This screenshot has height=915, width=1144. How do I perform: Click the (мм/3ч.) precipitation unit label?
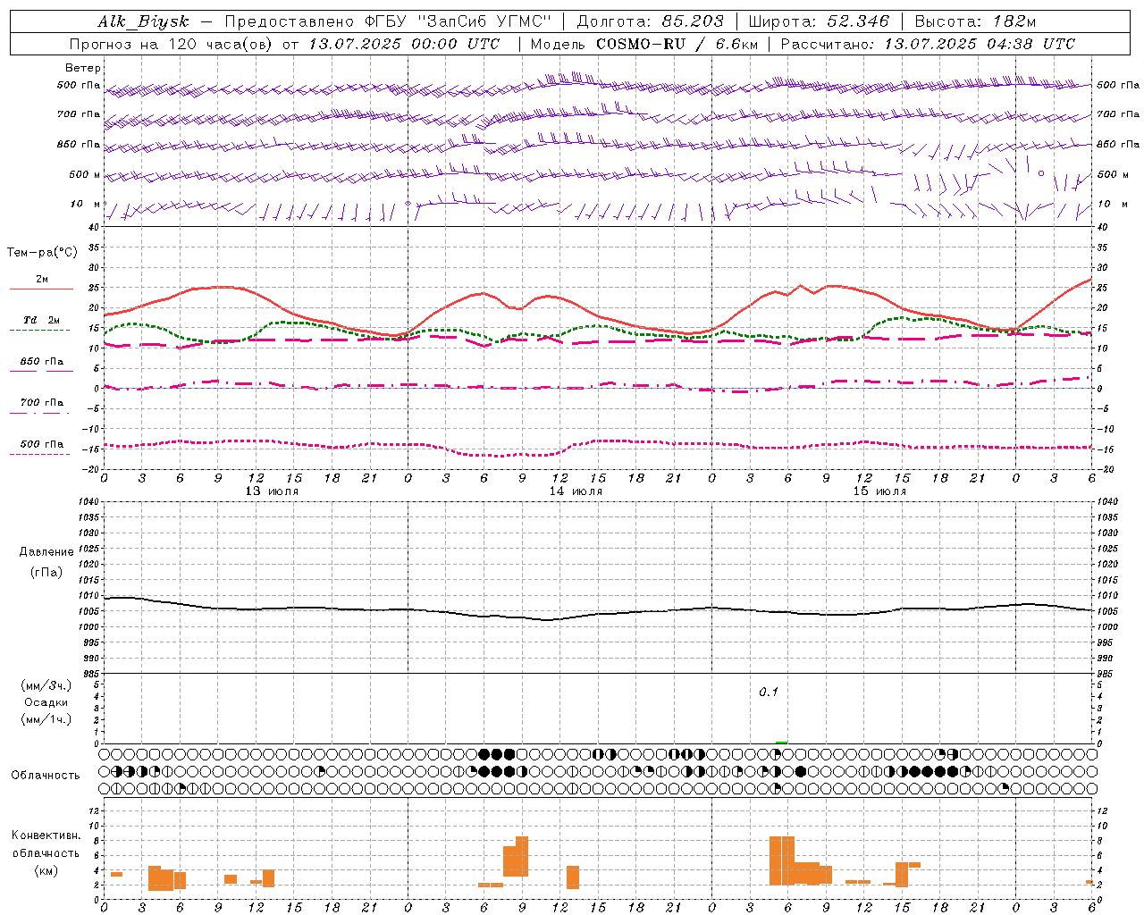[46, 685]
